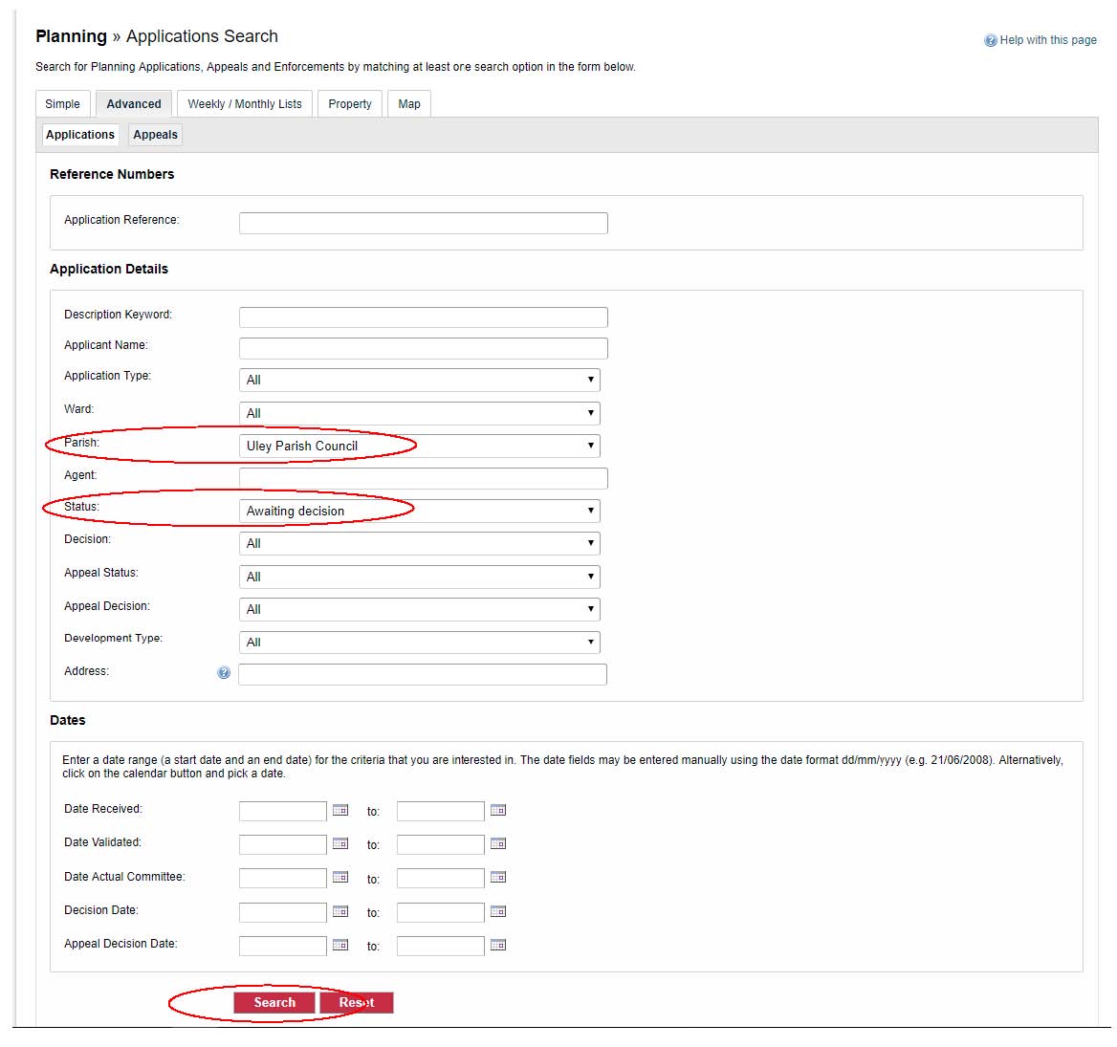Open calendar for Date Received end
Image resolution: width=1117 pixels, height=1047 pixels.
tap(498, 811)
